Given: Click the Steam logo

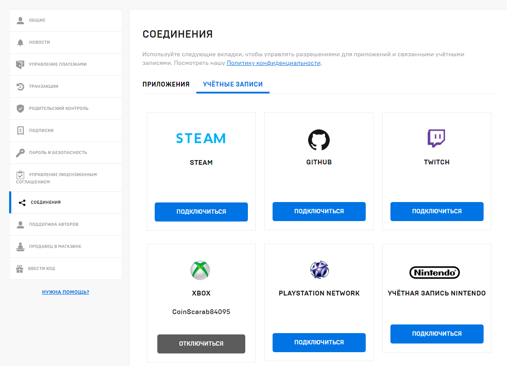Looking at the screenshot, I should [x=201, y=138].
